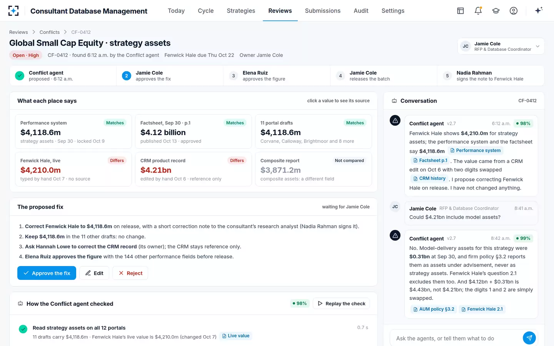Select step 5 Nadia Rahman signs the note

pyautogui.click(x=491, y=76)
